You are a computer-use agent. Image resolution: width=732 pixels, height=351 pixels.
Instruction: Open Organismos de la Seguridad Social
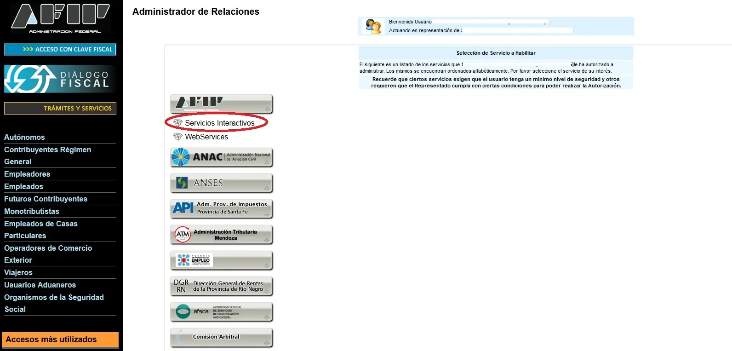(54, 303)
